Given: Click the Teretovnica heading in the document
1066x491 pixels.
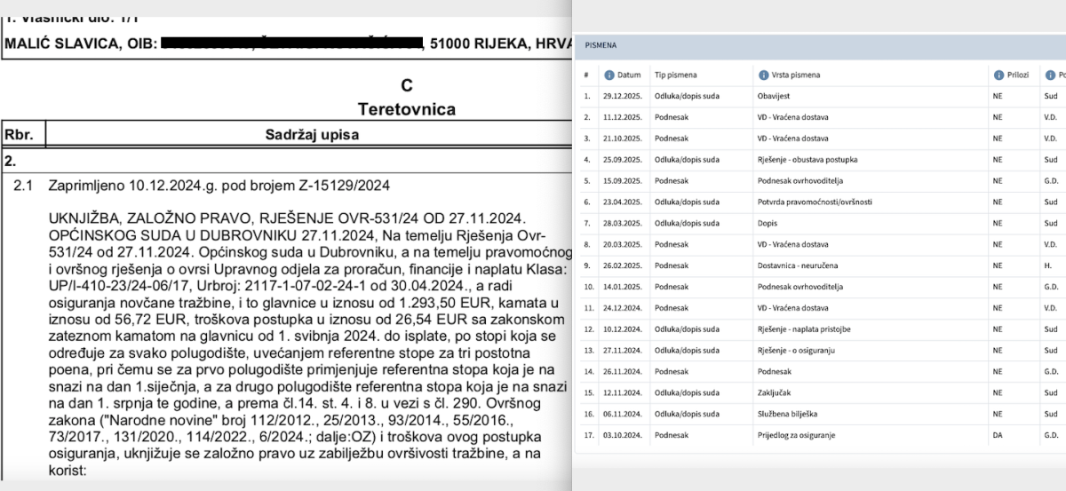Looking at the screenshot, I should (406, 109).
